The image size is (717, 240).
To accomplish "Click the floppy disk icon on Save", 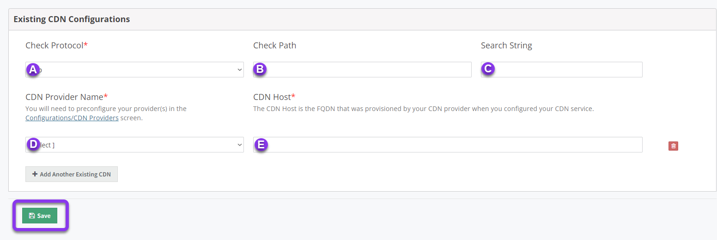I will pyautogui.click(x=32, y=216).
